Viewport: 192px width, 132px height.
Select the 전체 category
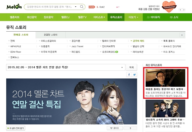pos(13,41)
